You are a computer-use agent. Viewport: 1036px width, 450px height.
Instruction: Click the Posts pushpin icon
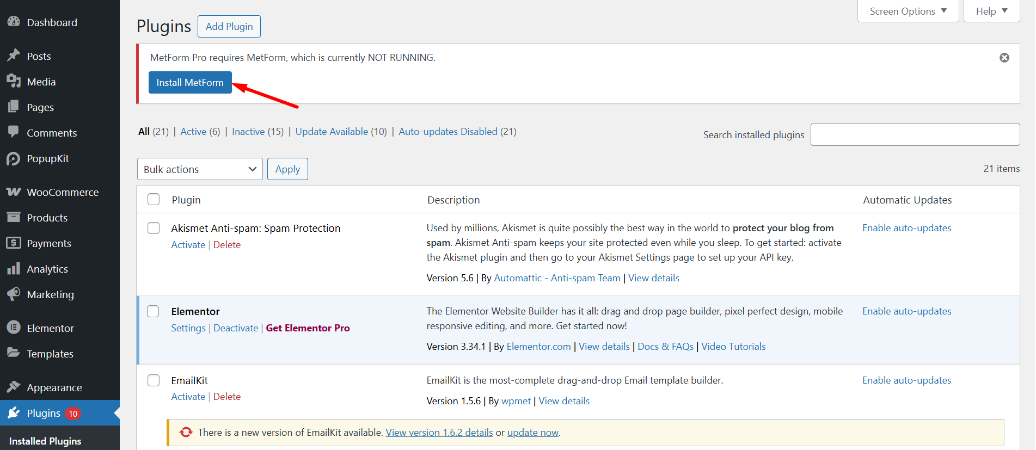[x=14, y=56]
